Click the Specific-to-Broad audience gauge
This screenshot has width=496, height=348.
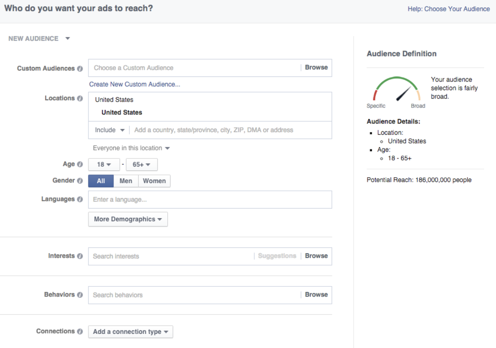tap(396, 90)
